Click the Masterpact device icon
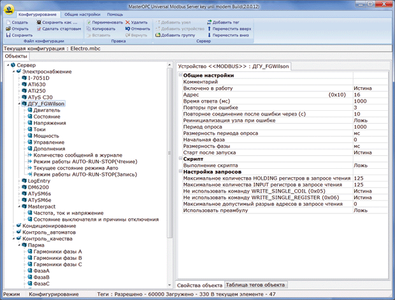Screen dimensions: 395x300 coord(24,206)
